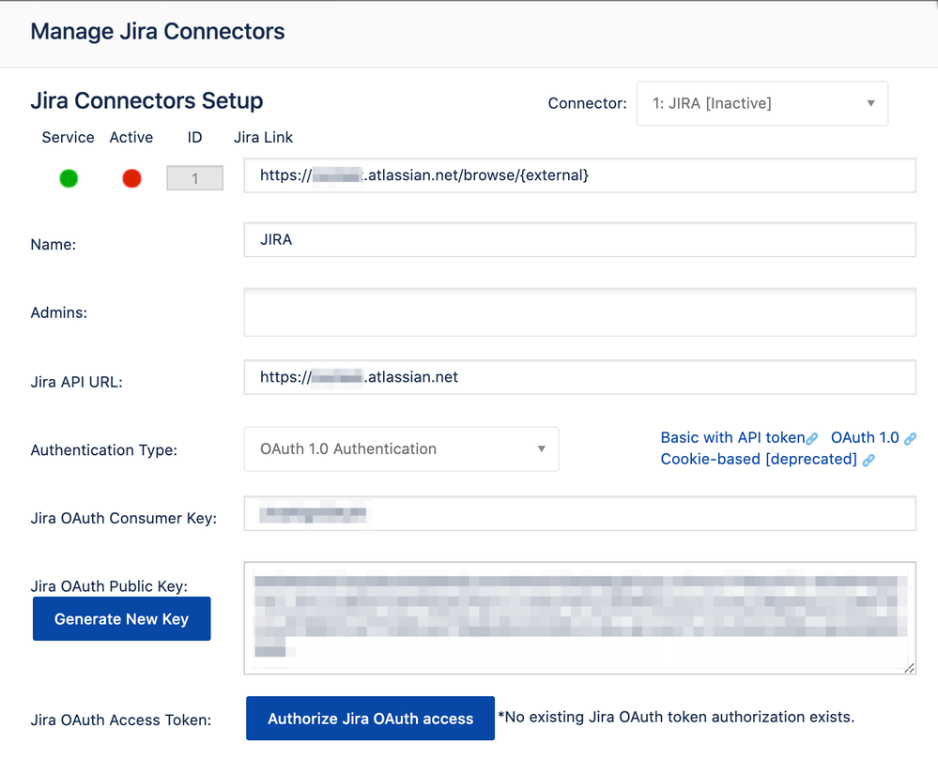Click the 'Jira OAuth Access Token:' label

pyautogui.click(x=121, y=720)
